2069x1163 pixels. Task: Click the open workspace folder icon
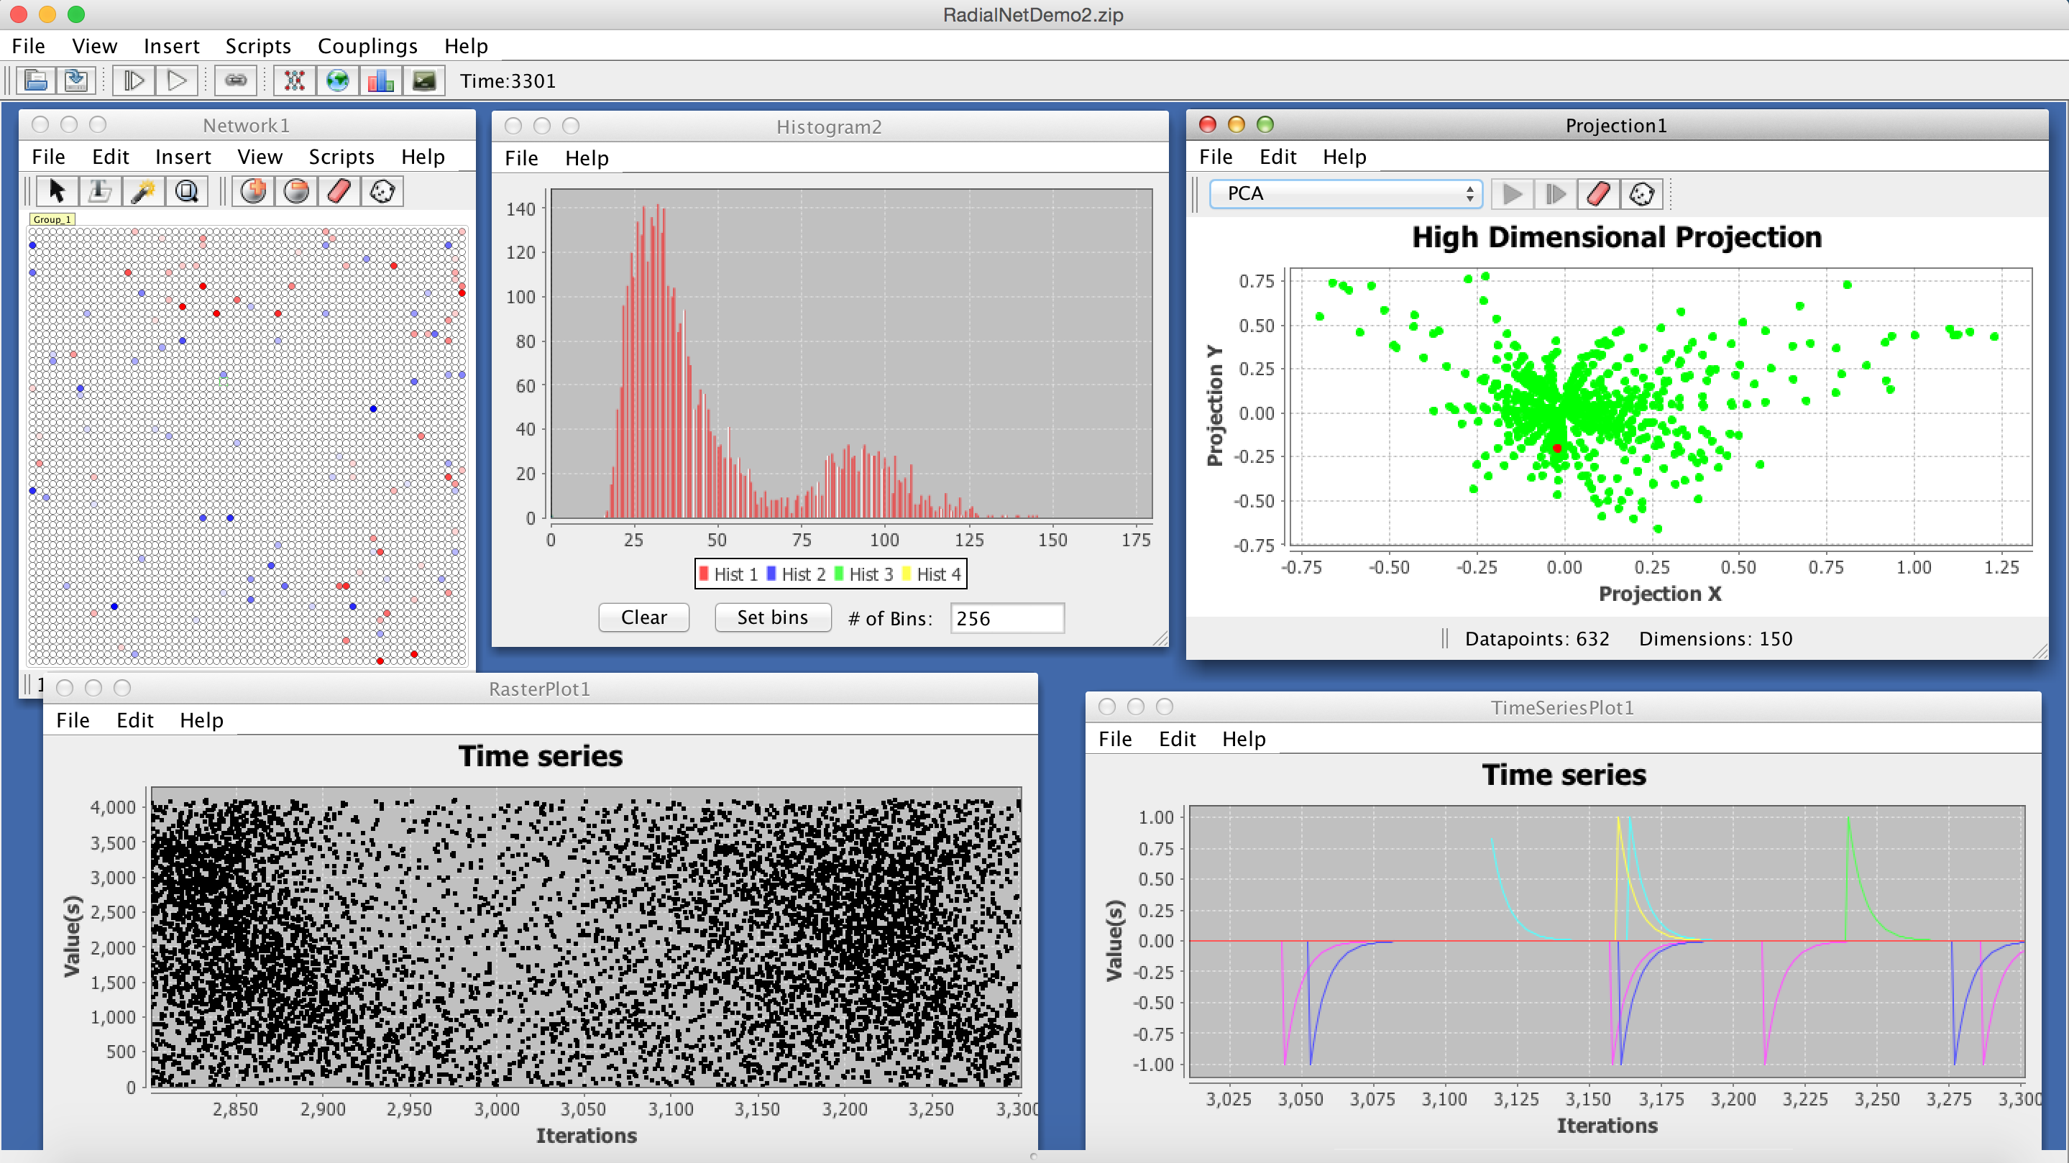coord(35,81)
